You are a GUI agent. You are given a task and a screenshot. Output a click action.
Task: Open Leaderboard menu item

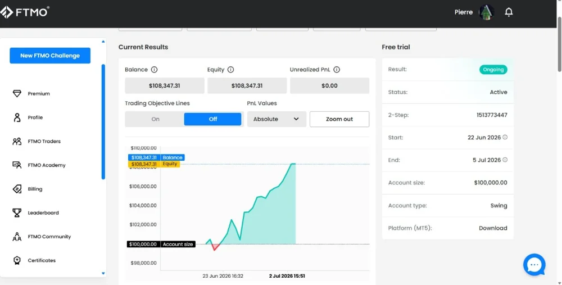43,213
